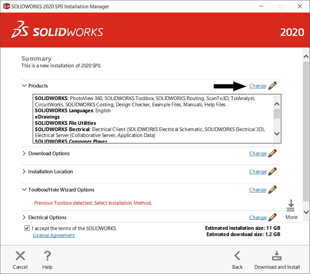The image size is (310, 274).
Task: Collapse the Products section chevron
Action: pos(24,86)
